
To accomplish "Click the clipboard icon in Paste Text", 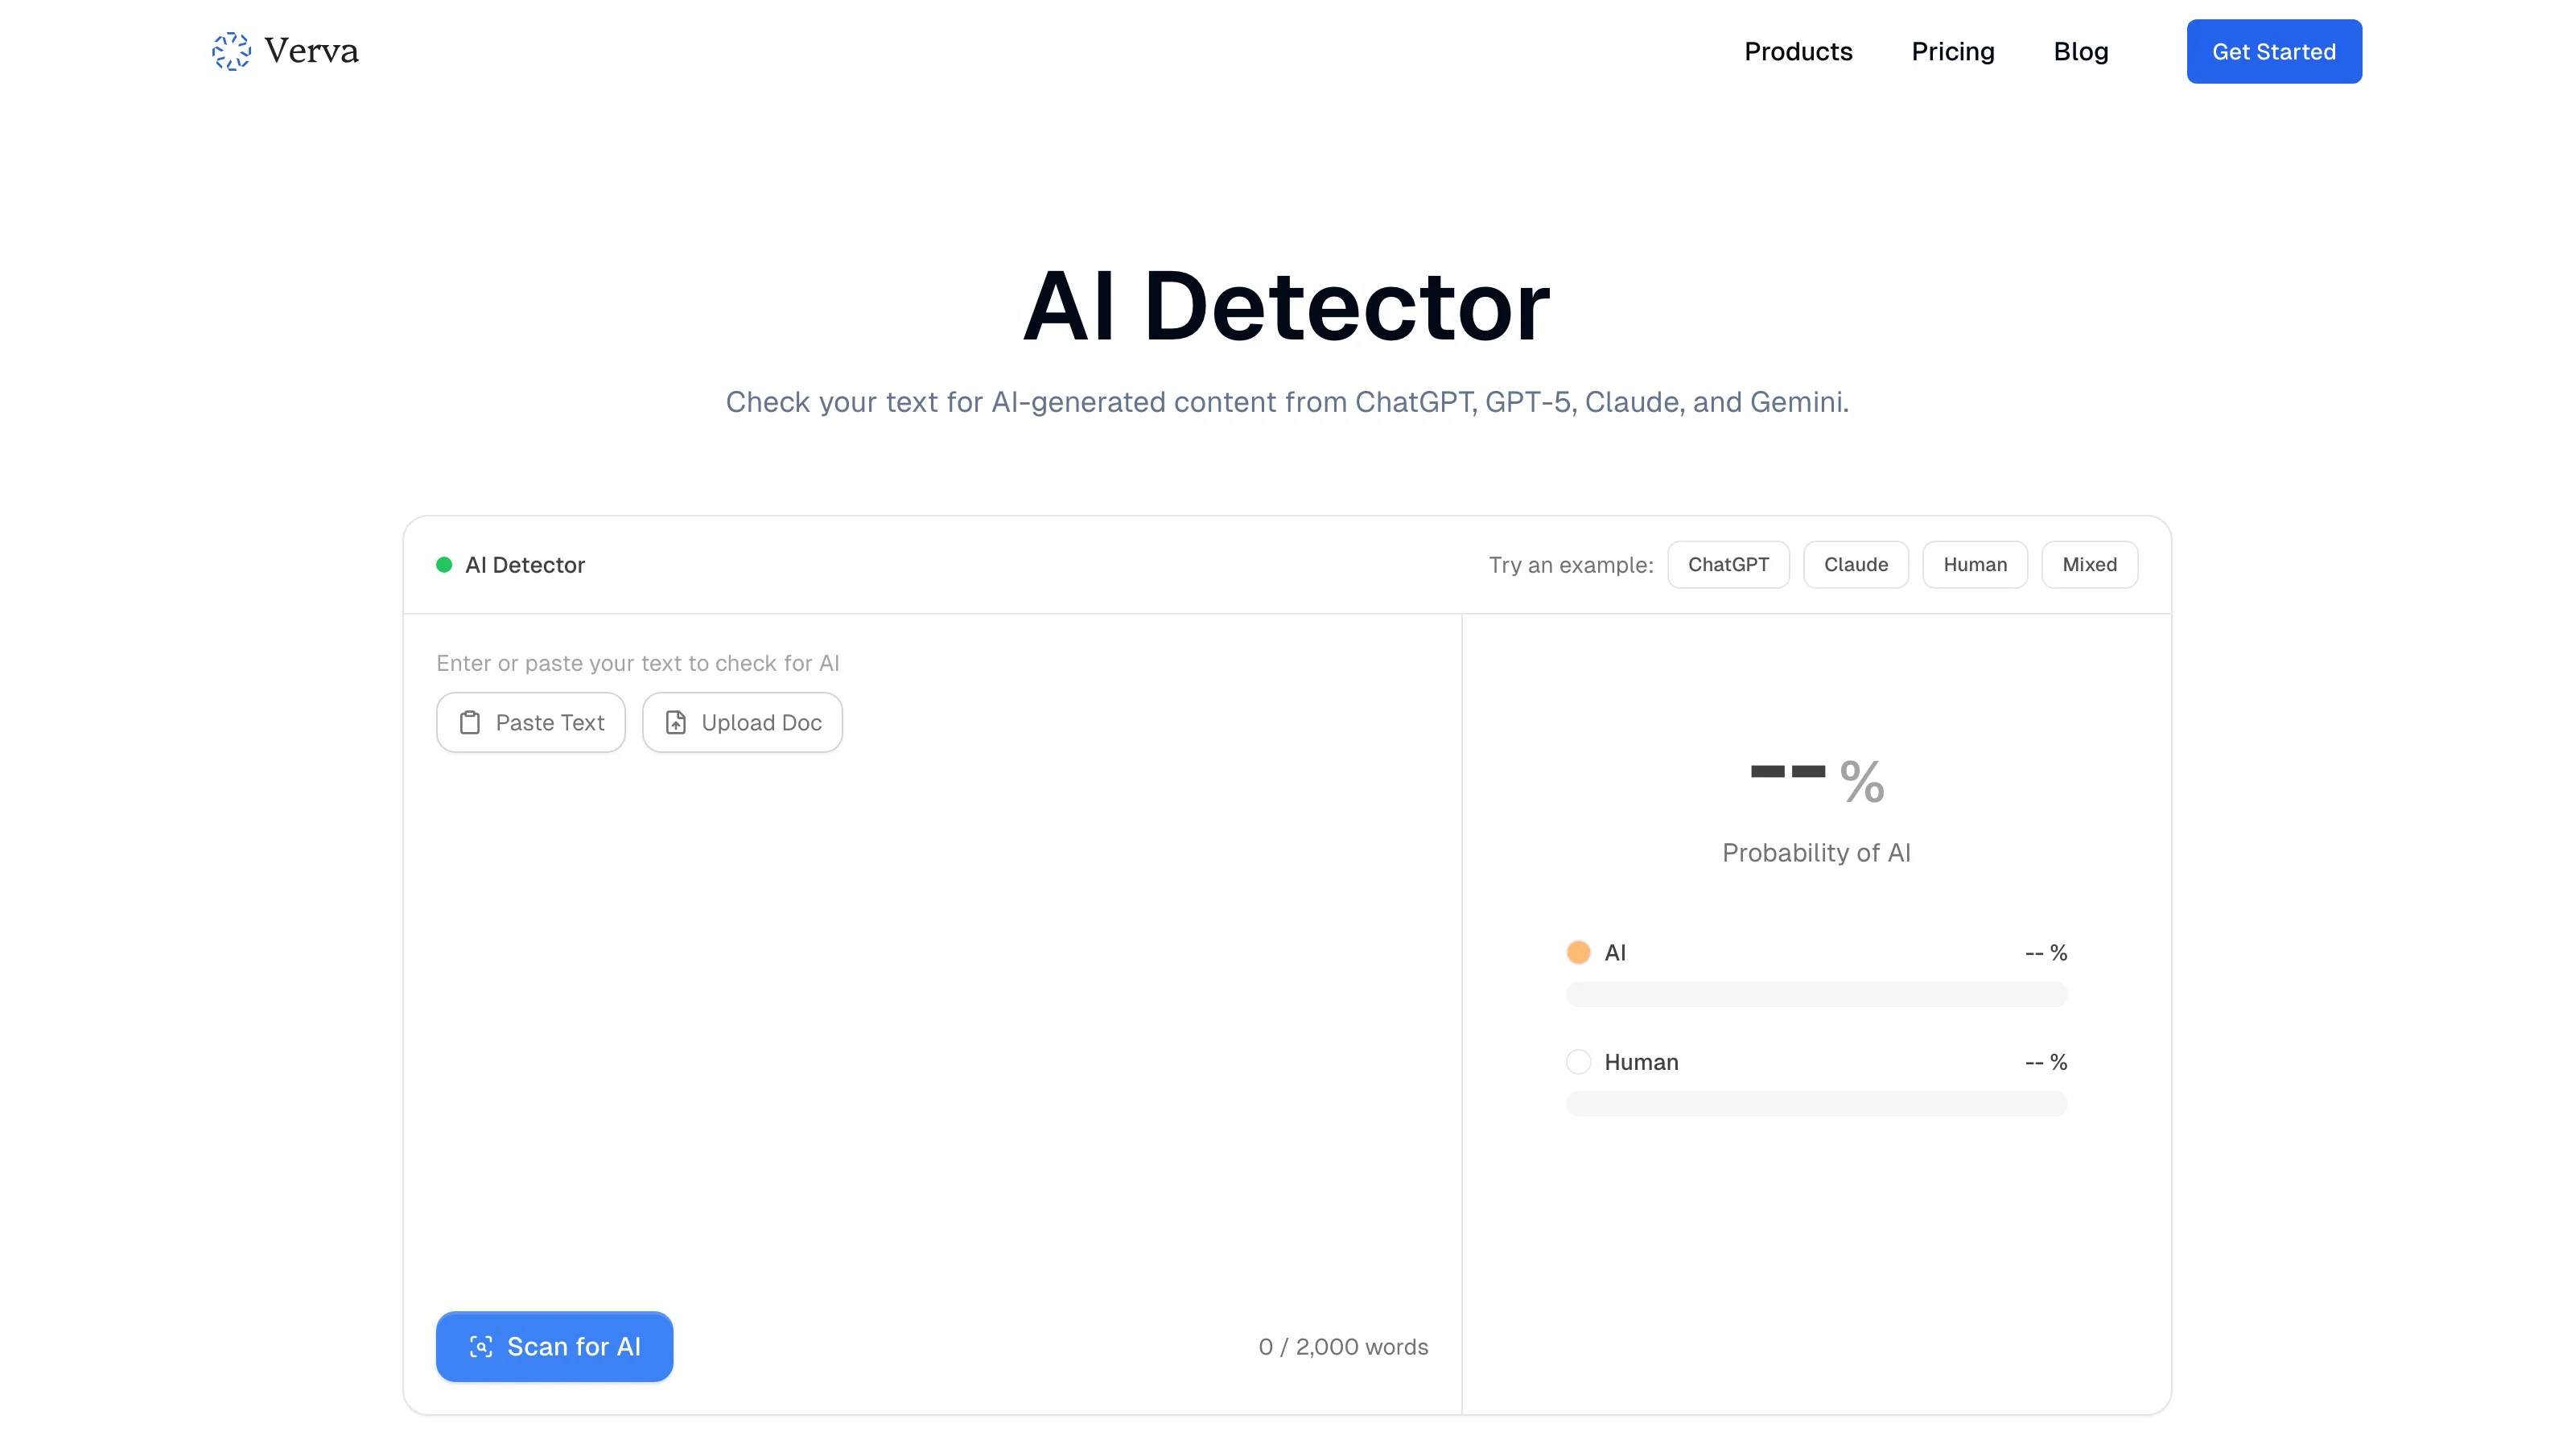I will click(470, 723).
